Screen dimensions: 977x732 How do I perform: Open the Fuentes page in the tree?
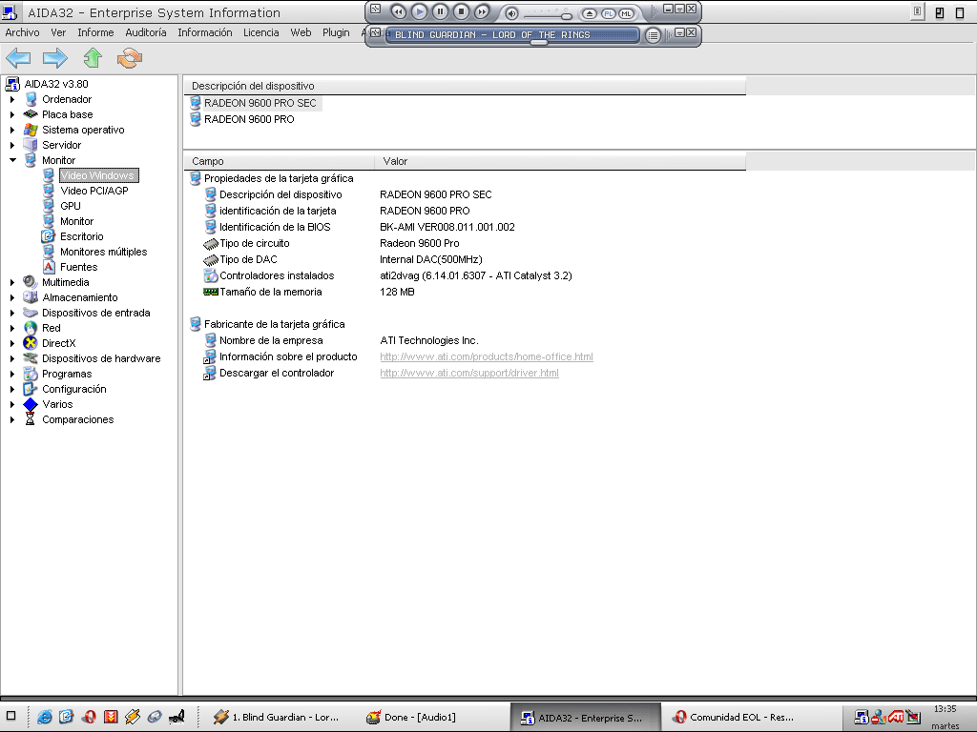tap(78, 267)
